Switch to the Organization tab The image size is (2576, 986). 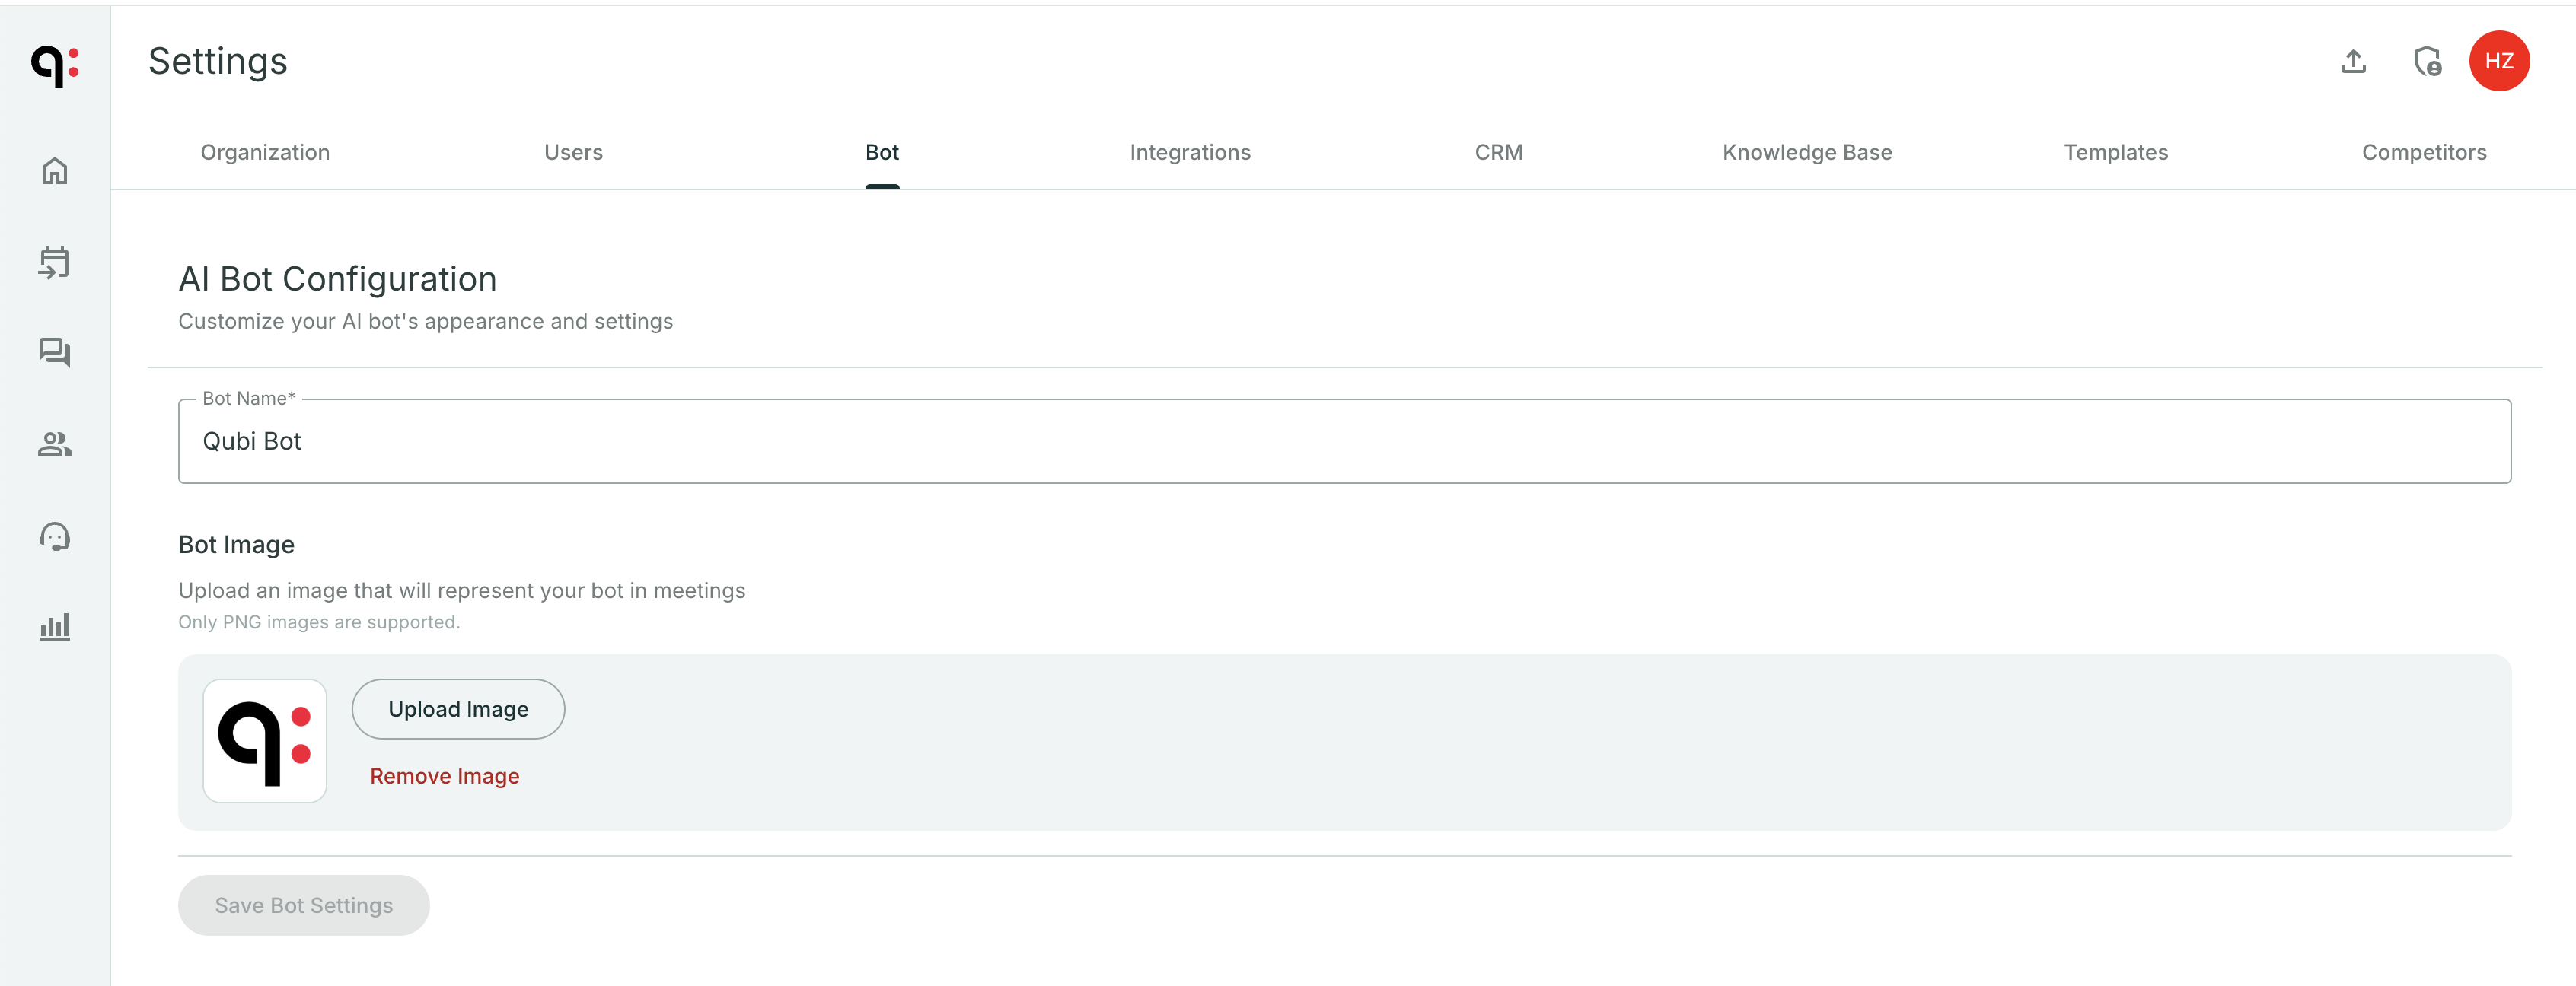tap(265, 152)
